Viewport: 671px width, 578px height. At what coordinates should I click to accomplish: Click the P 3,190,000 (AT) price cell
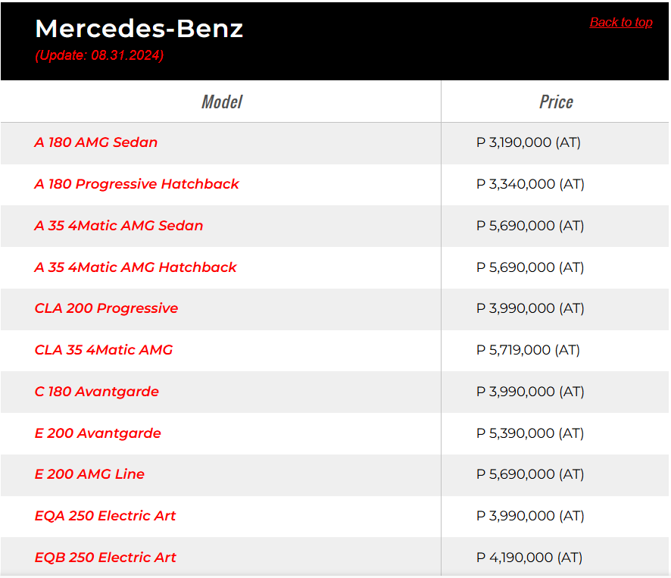coord(529,142)
